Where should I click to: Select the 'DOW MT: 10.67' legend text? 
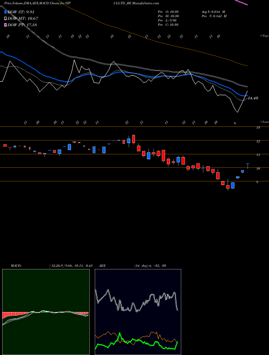pyautogui.click(x=23, y=19)
